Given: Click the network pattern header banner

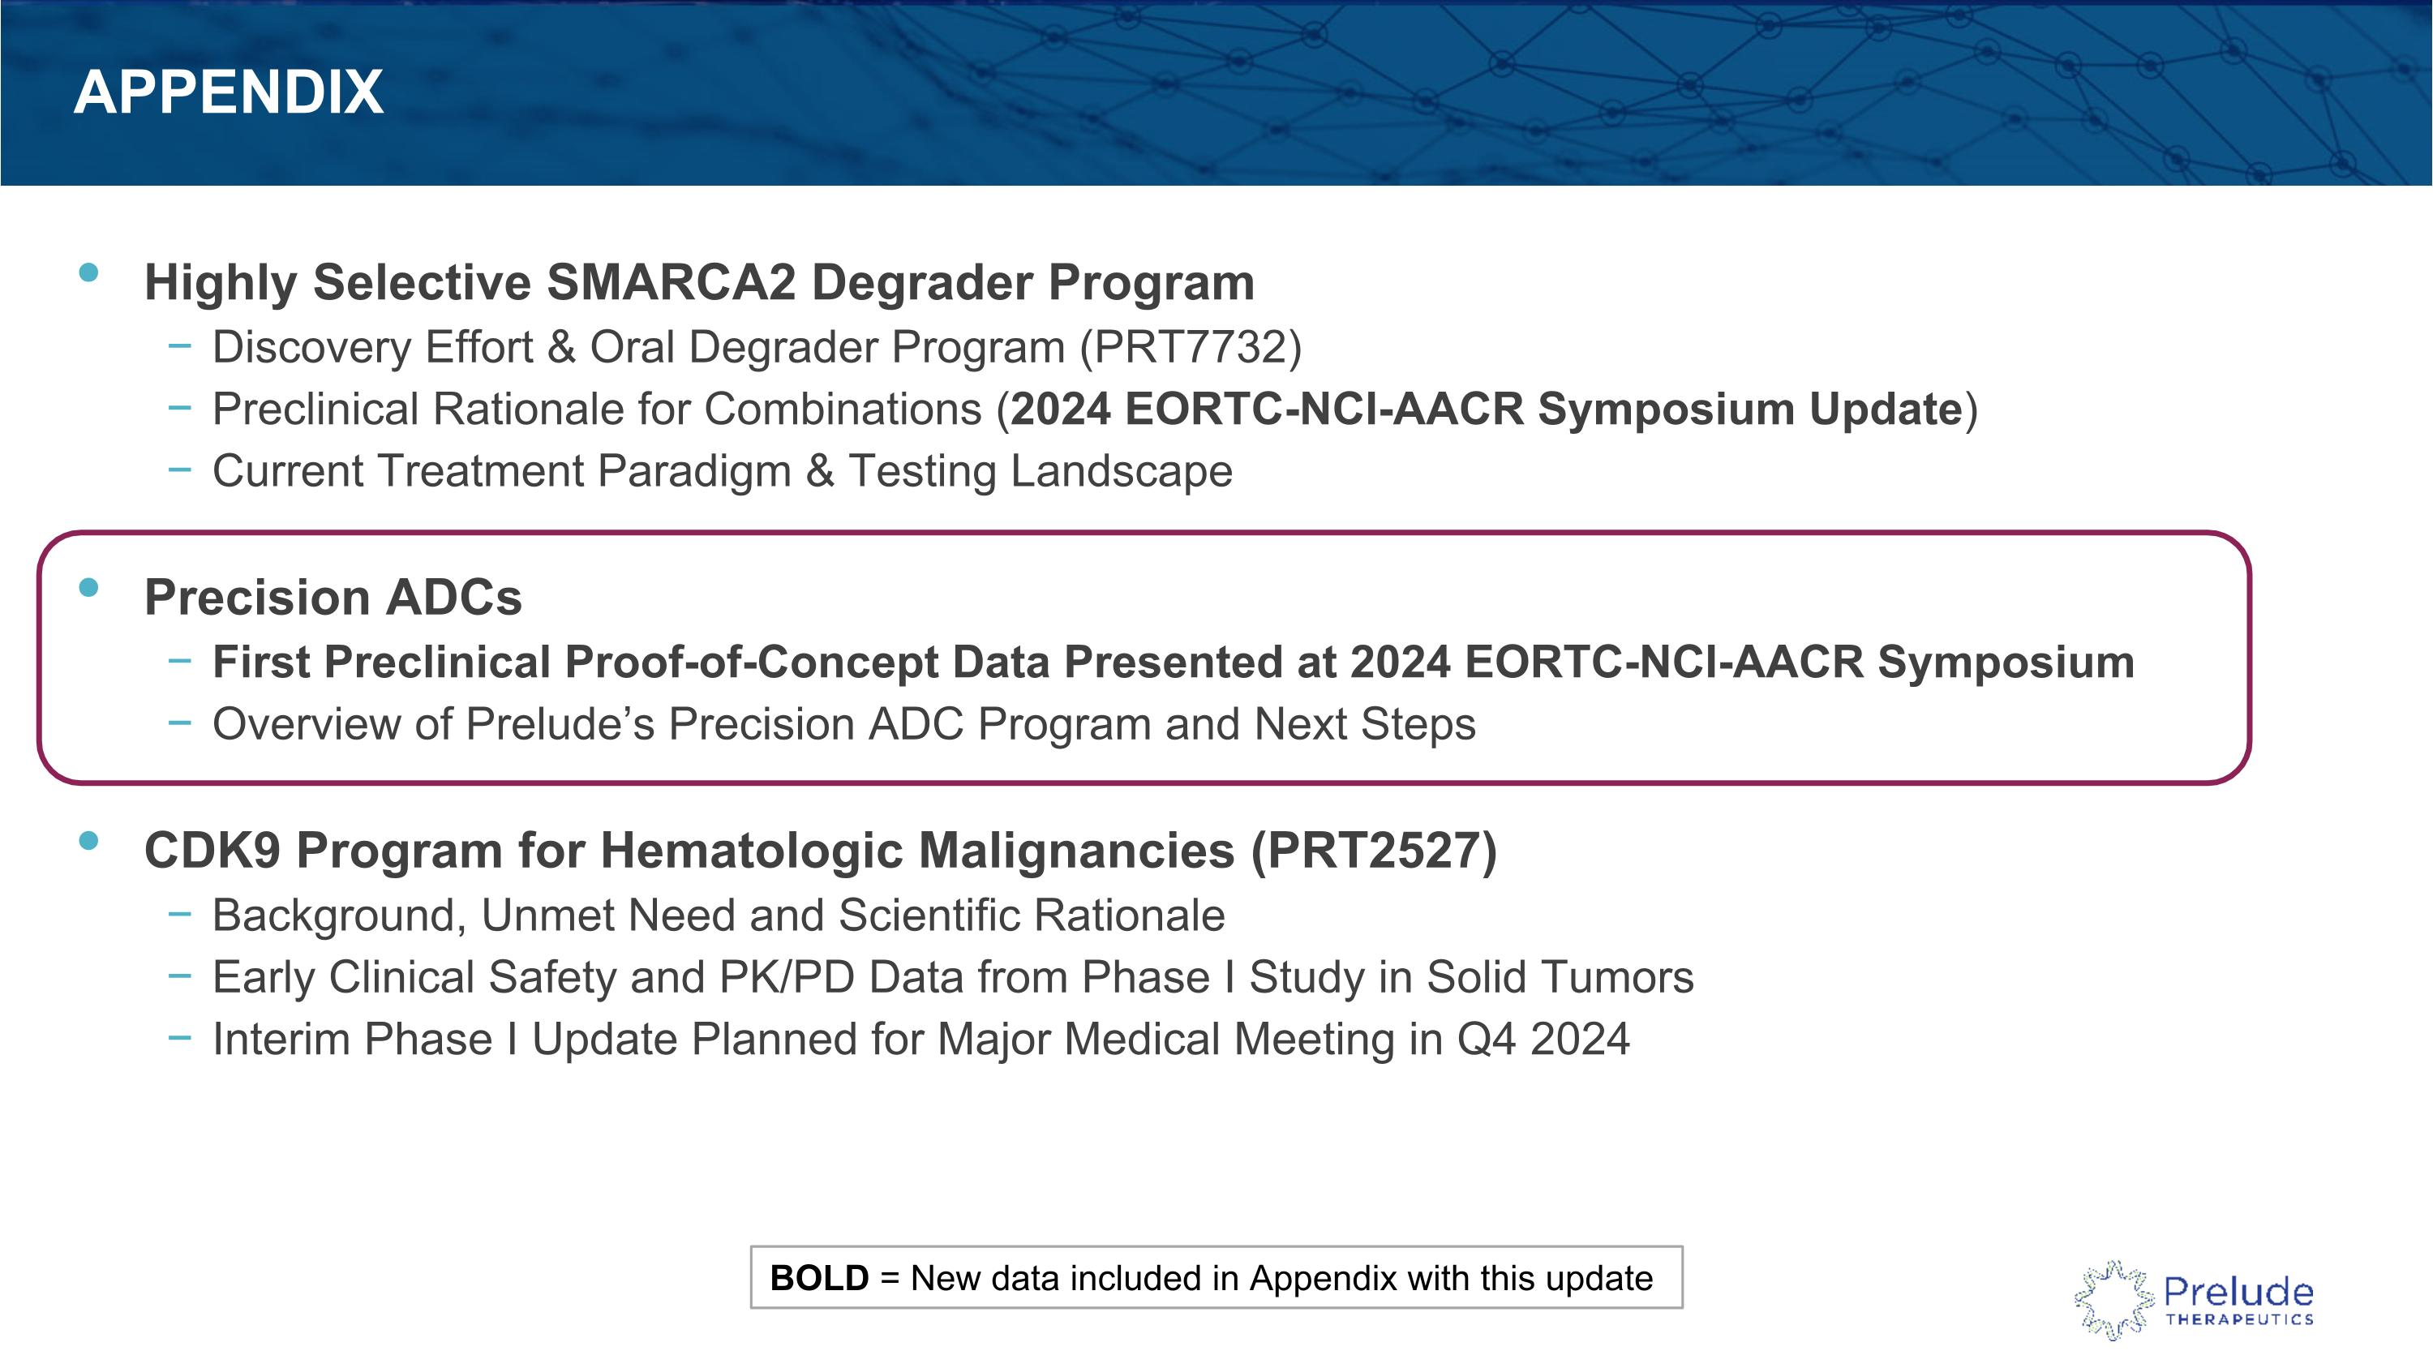Looking at the screenshot, I should click(1216, 92).
